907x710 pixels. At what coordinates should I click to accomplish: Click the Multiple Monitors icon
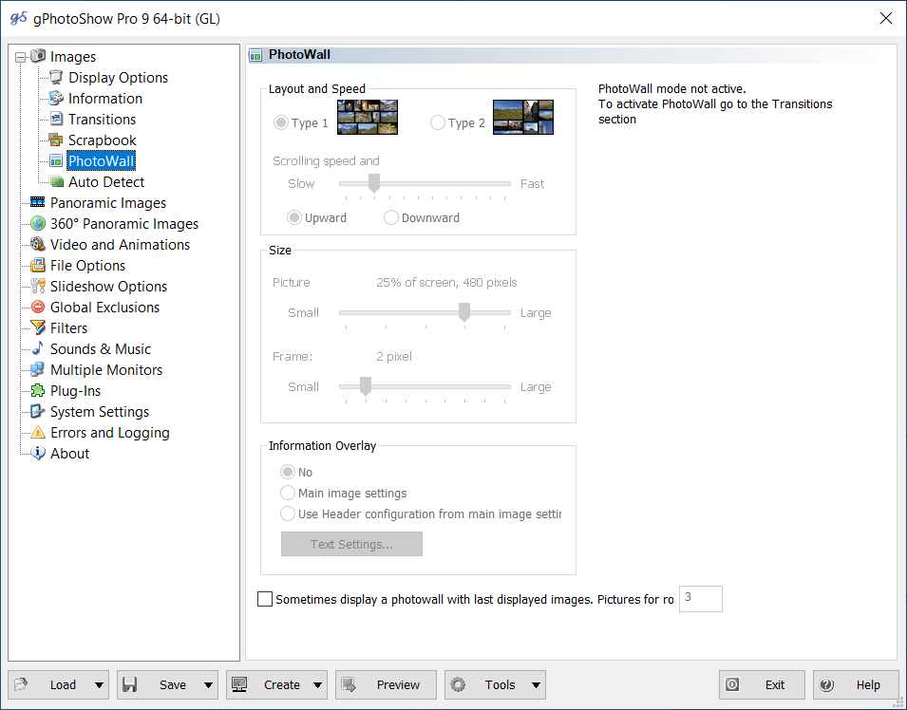[38, 369]
